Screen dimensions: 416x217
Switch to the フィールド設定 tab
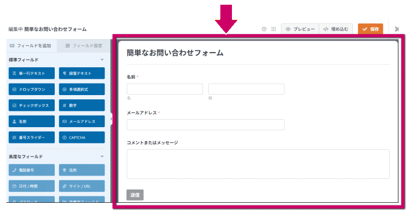(x=84, y=46)
